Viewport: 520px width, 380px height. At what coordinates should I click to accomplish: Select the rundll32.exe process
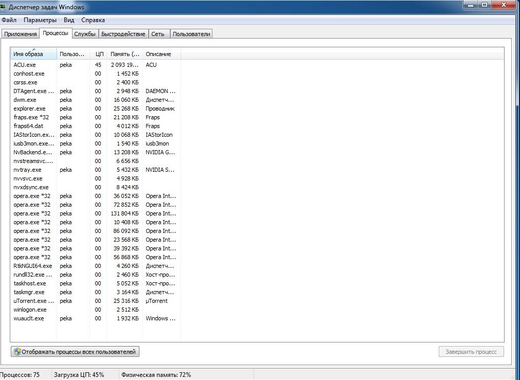point(96,275)
